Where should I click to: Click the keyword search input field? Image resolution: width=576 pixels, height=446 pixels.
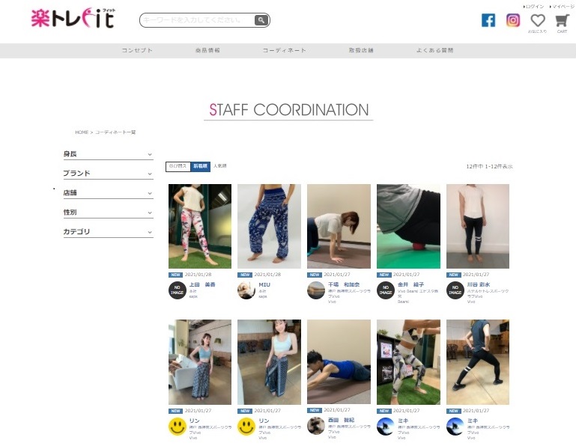198,20
